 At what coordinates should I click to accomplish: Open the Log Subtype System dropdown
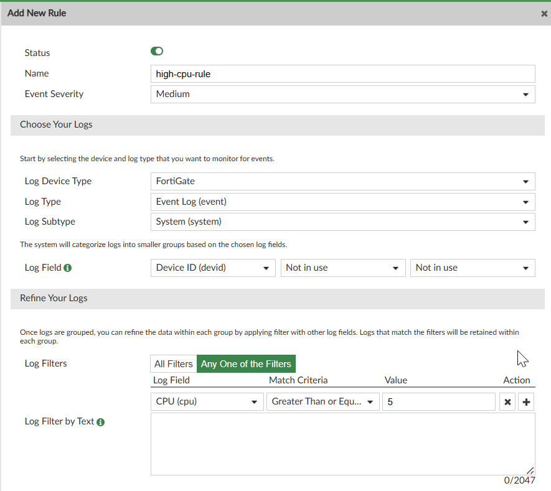(342, 222)
